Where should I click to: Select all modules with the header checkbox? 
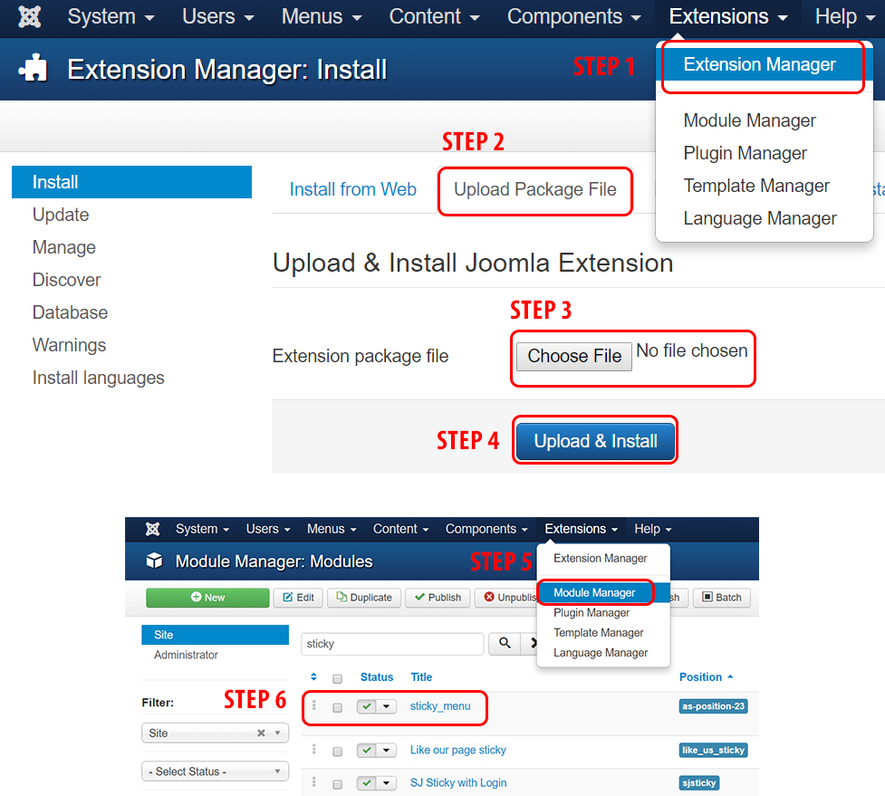tap(337, 678)
